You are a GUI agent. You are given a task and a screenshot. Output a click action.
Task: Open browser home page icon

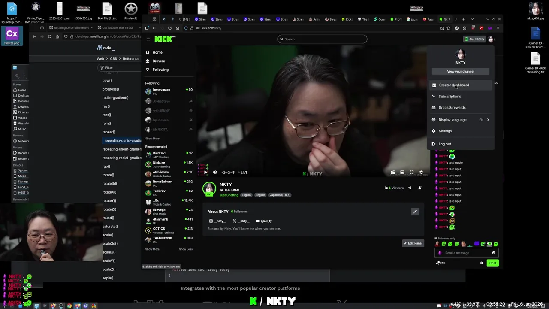coord(177,28)
